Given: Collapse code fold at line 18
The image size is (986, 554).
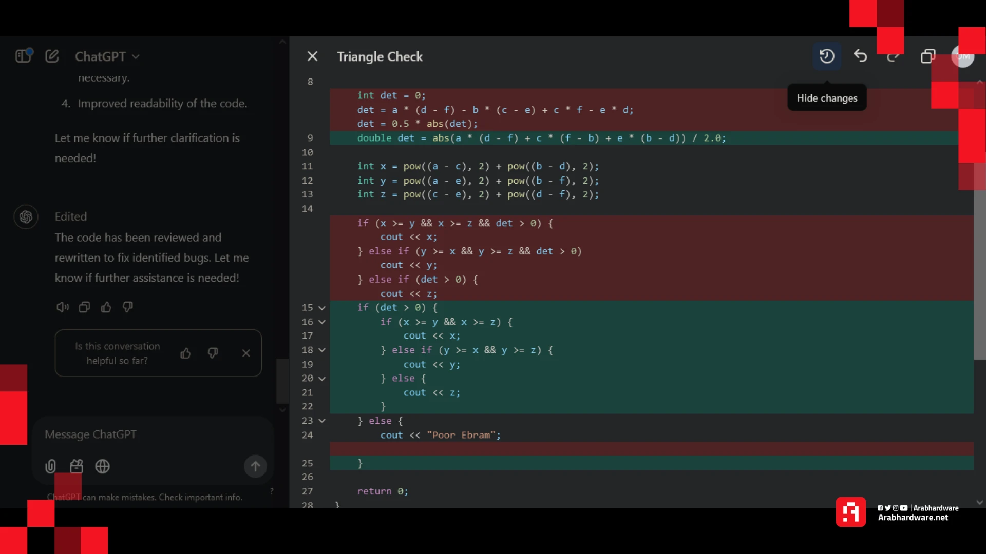Looking at the screenshot, I should pyautogui.click(x=322, y=350).
